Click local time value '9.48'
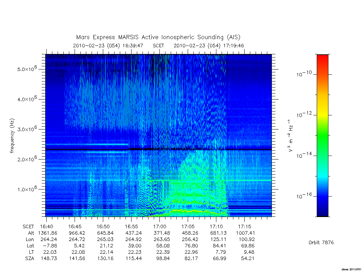362x271 pixels. point(249,252)
